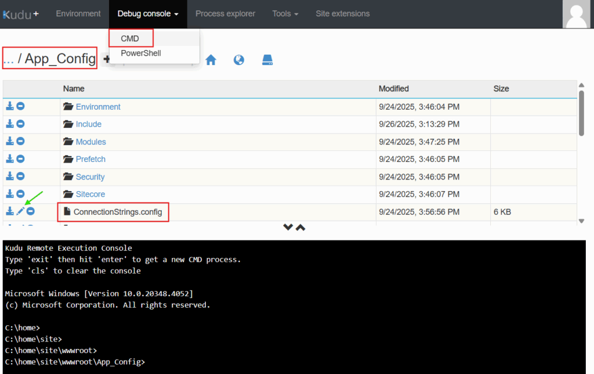Image resolution: width=594 pixels, height=374 pixels.
Task: Navigate up via the '...' breadcrumb link
Action: [8, 58]
